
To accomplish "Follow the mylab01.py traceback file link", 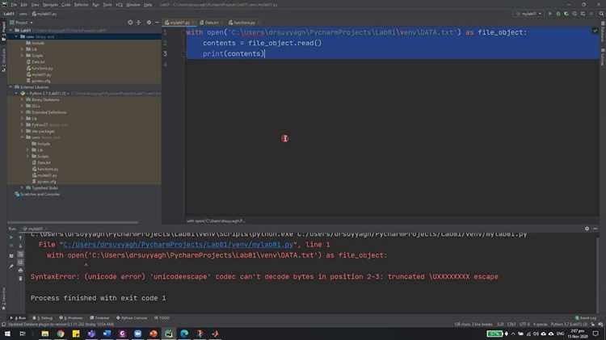I will [179, 245].
